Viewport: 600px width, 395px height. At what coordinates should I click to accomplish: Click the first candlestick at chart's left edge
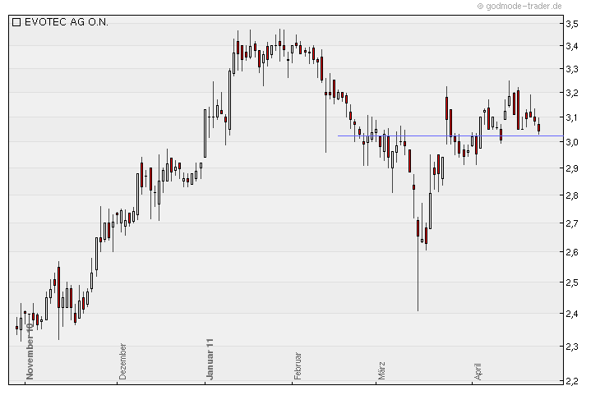pos(16,327)
